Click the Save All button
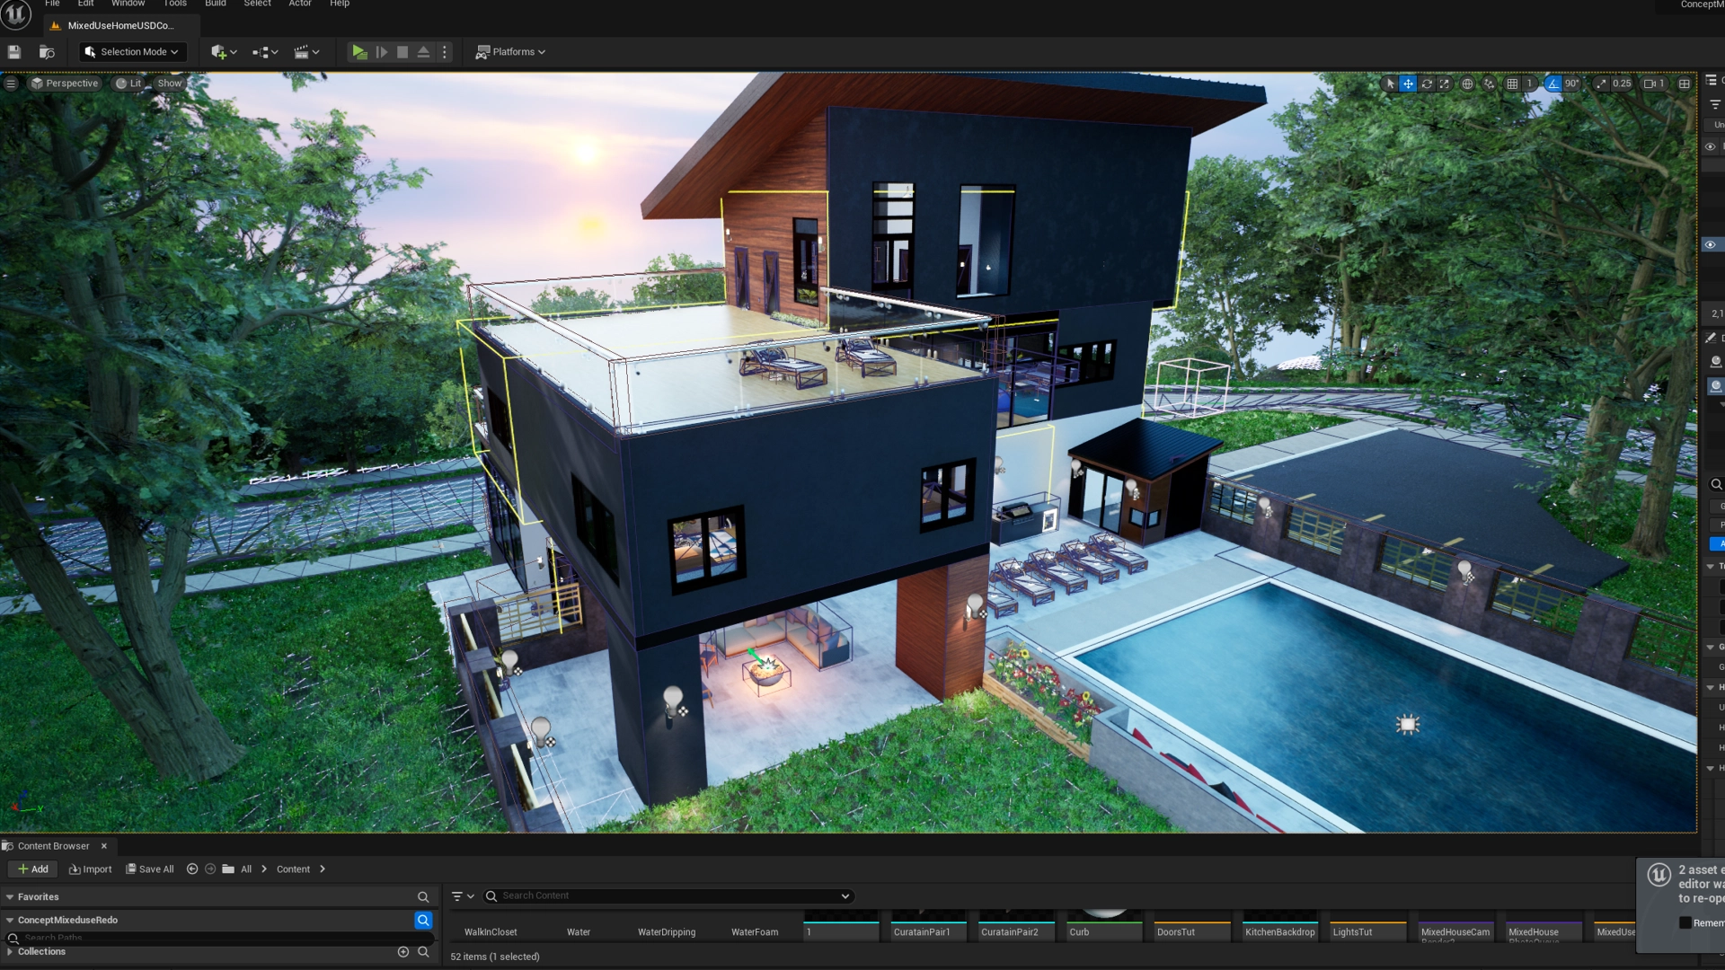1725x970 pixels. coord(149,869)
